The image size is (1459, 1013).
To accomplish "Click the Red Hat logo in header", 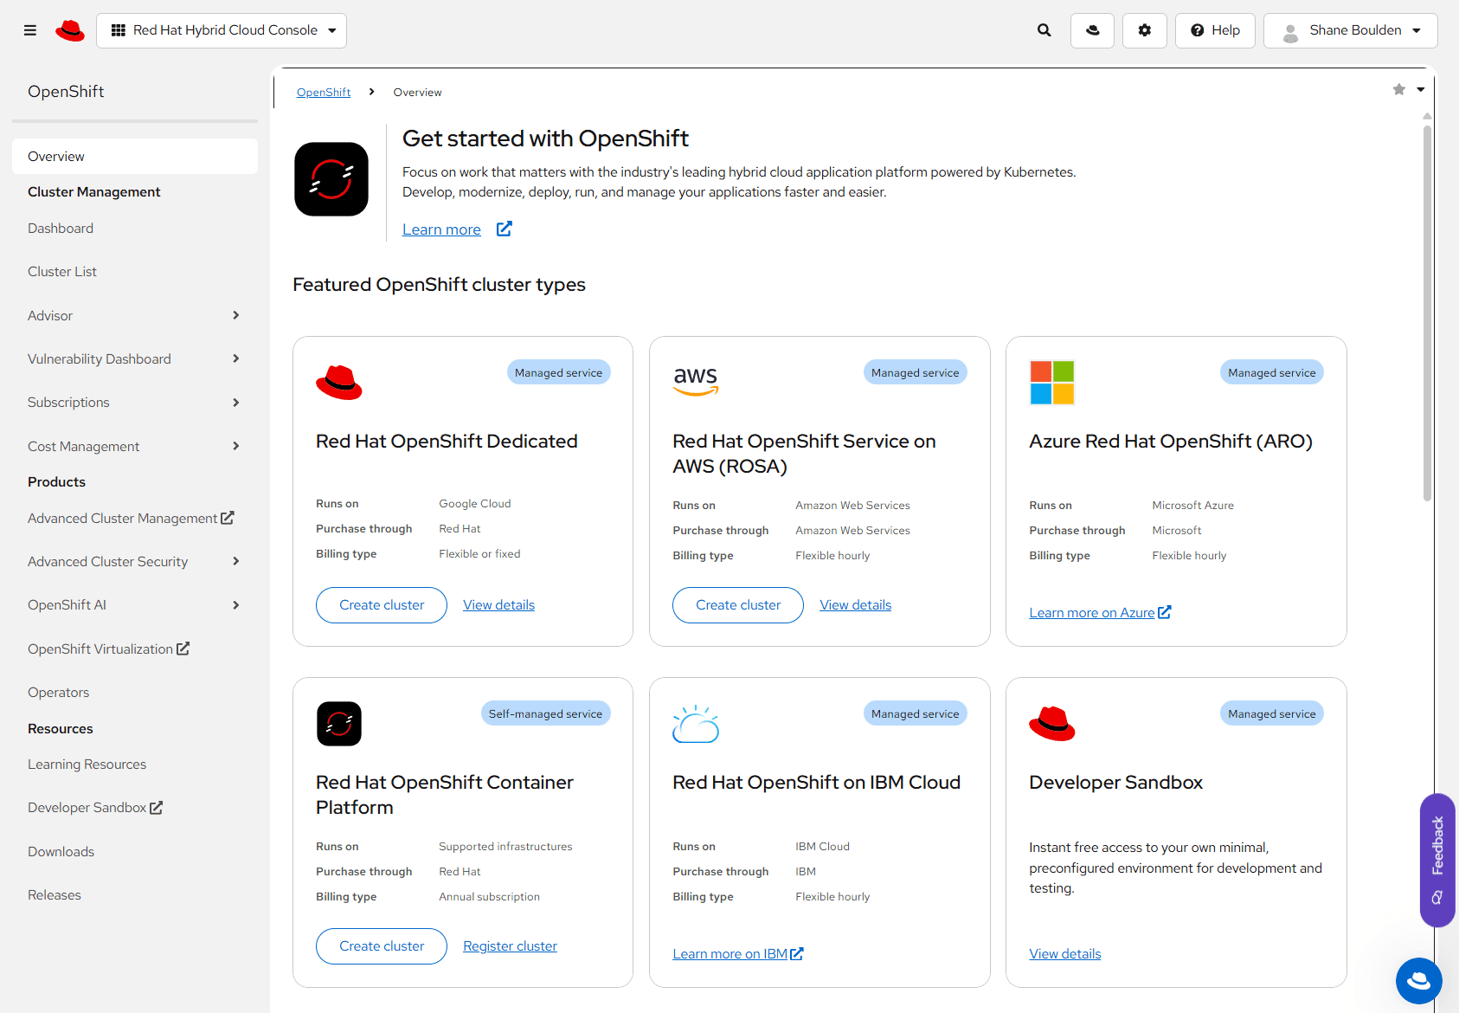I will [x=70, y=30].
